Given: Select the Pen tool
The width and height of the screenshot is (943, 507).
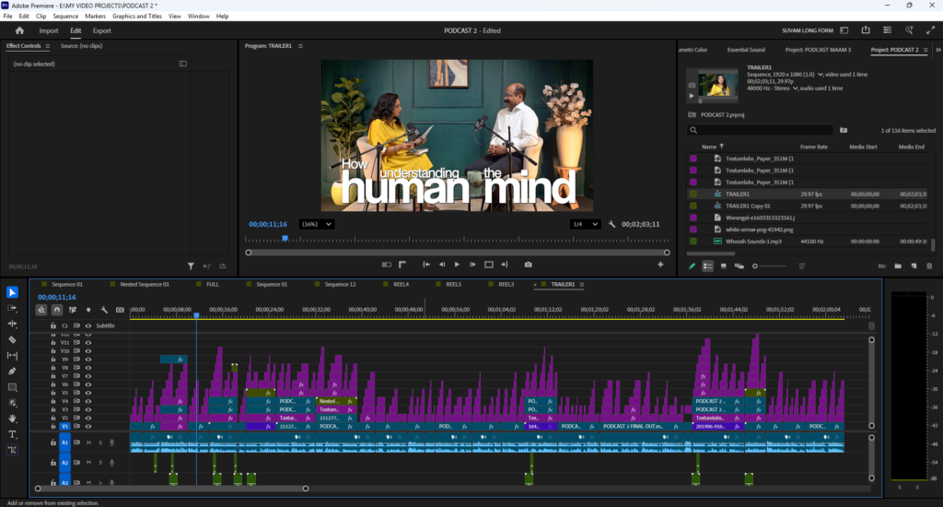Looking at the screenshot, I should (12, 371).
